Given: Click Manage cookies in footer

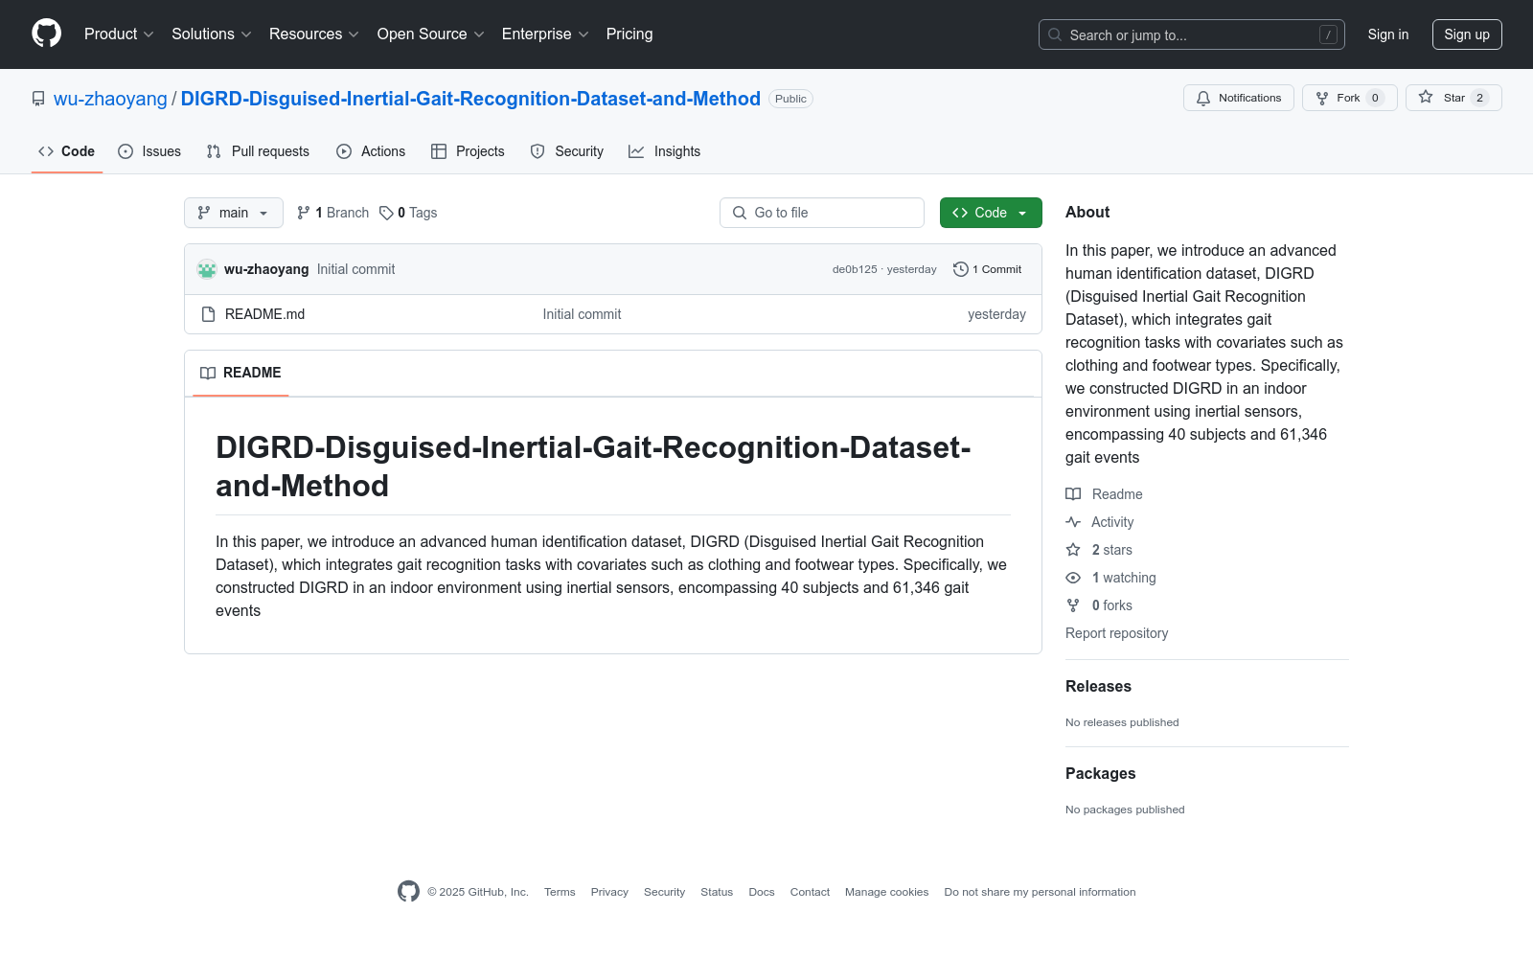Looking at the screenshot, I should [886, 892].
